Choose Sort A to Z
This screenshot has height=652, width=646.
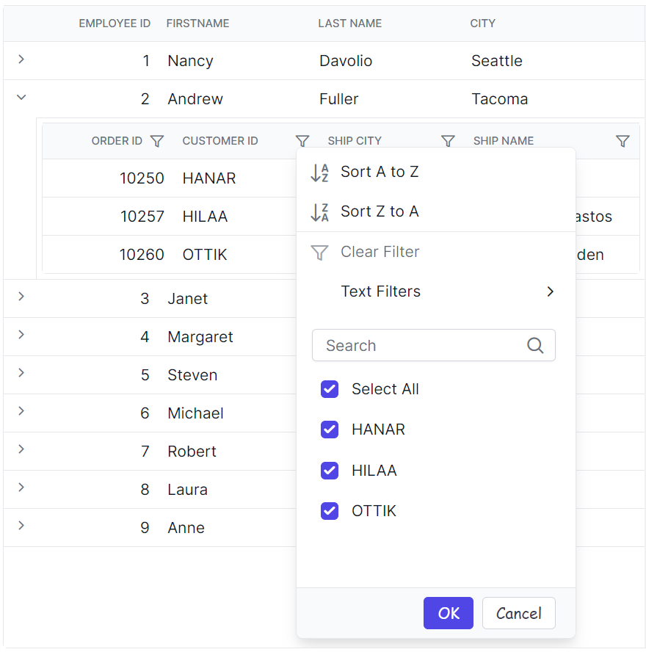435,172
